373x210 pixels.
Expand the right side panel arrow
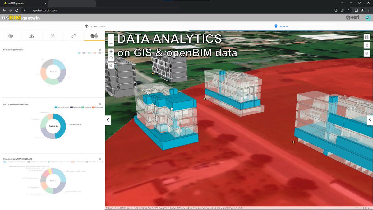point(370,120)
